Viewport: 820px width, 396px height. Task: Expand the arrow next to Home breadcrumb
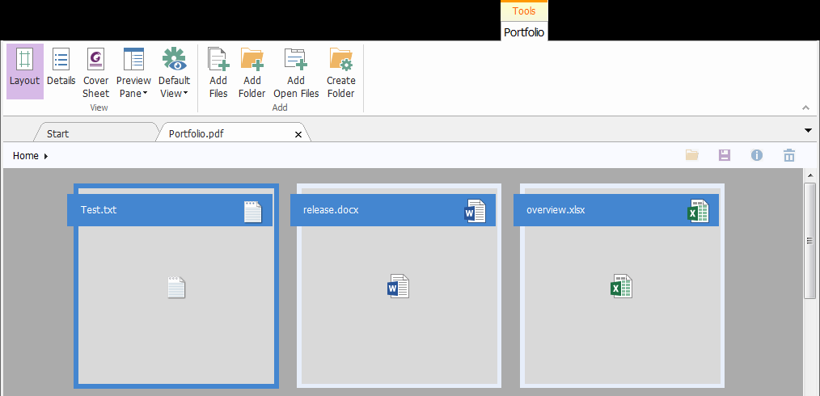[x=46, y=156]
